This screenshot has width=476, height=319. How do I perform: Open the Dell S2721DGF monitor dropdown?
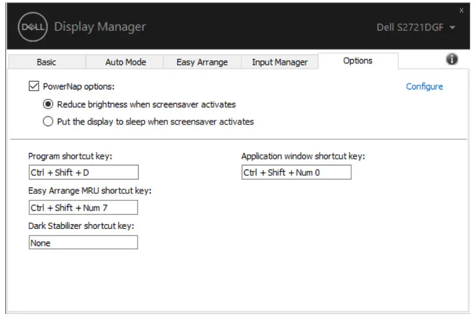click(416, 27)
